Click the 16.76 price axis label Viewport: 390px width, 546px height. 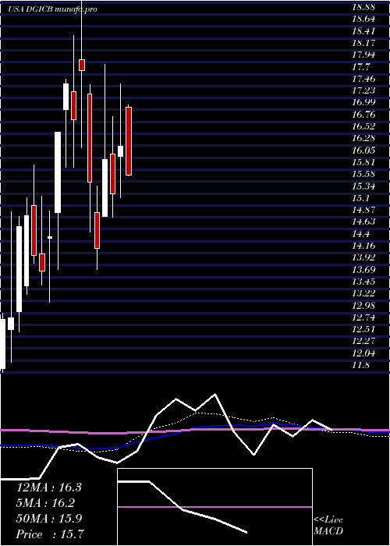point(363,115)
